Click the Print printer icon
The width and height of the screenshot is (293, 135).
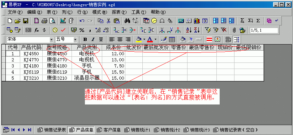(x=44, y=21)
